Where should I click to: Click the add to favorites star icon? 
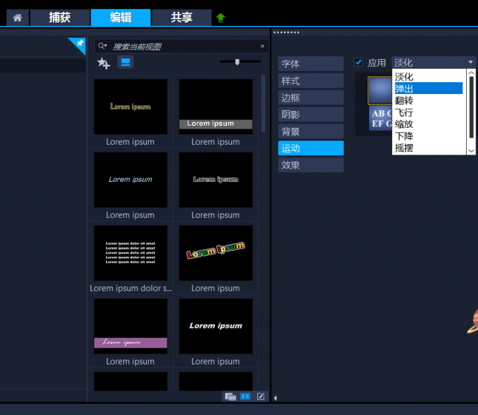pos(103,63)
